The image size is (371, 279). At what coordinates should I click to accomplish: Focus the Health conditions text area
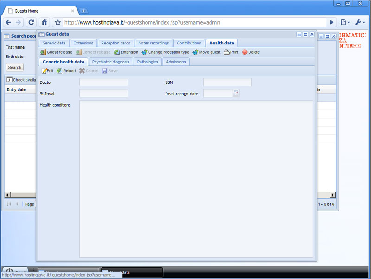click(x=197, y=178)
